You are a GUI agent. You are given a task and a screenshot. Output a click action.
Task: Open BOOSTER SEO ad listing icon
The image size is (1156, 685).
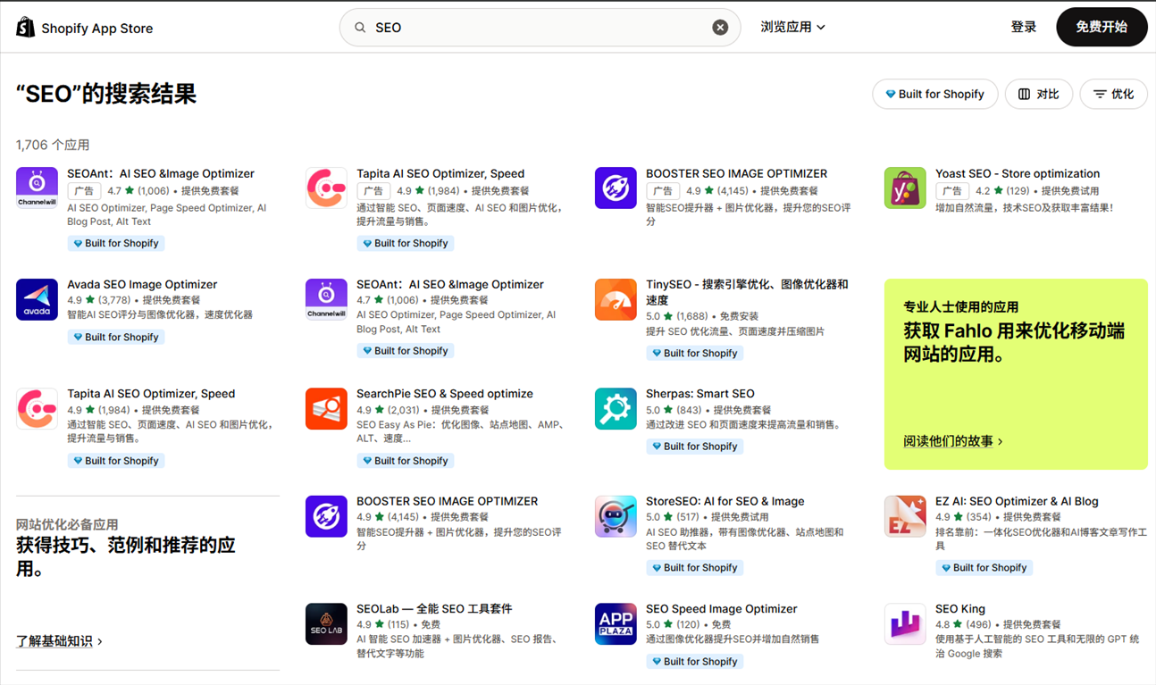tap(616, 188)
